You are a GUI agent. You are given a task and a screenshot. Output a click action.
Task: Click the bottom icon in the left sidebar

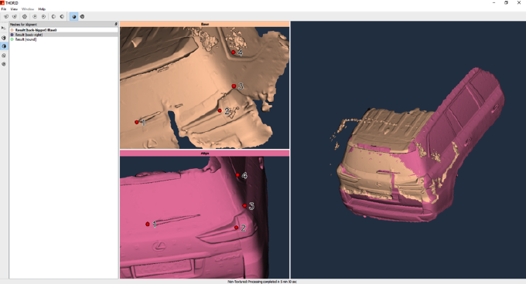4,64
